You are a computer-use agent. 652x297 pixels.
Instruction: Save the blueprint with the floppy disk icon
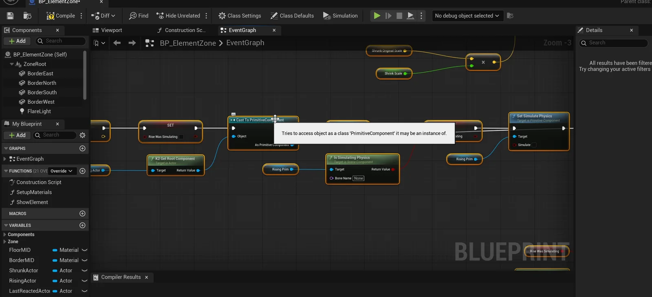[10, 16]
